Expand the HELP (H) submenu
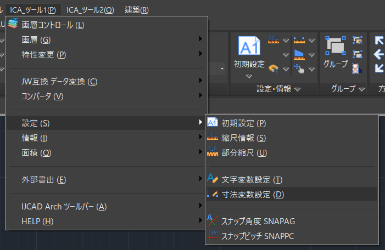This screenshot has height=250, width=385. [107, 221]
